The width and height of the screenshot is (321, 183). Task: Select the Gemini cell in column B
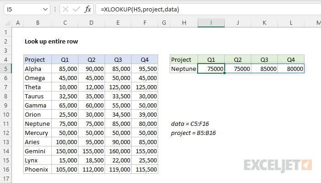coord(38,151)
